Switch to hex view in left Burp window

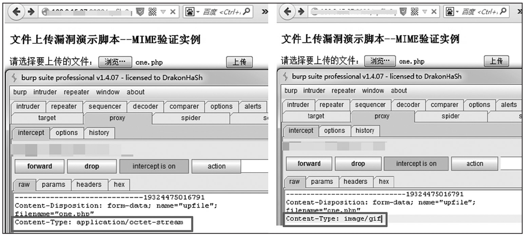[119, 185]
